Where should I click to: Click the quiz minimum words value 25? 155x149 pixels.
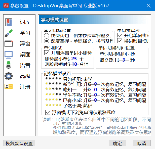coord(74,59)
